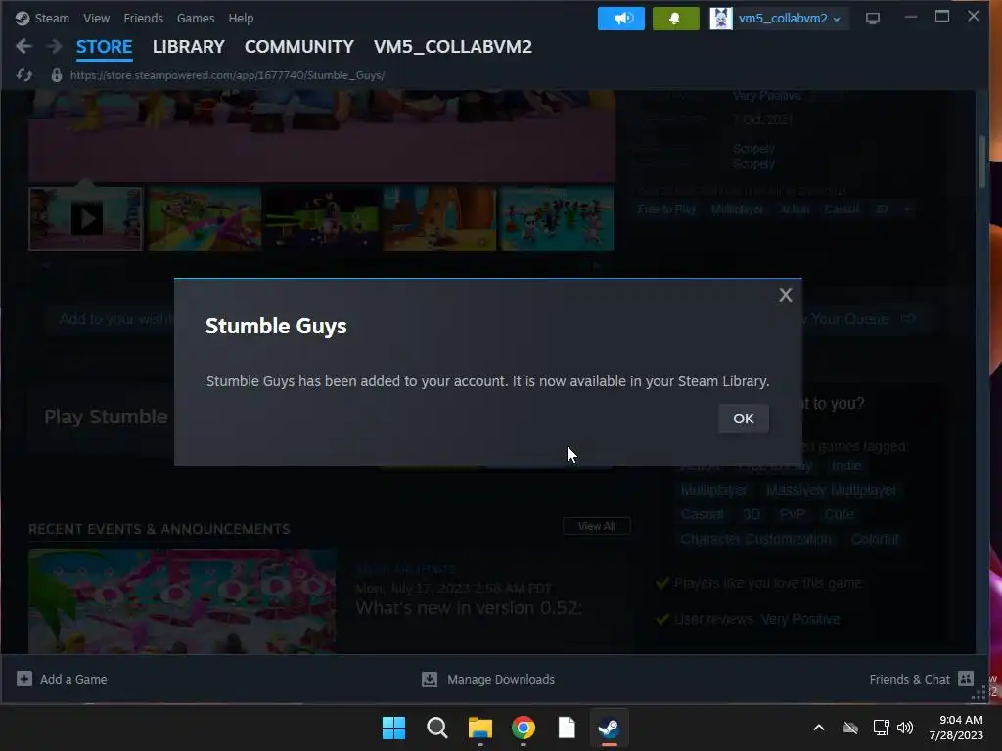Click the padlock security icon
The height and width of the screenshot is (751, 1002).
(56, 75)
